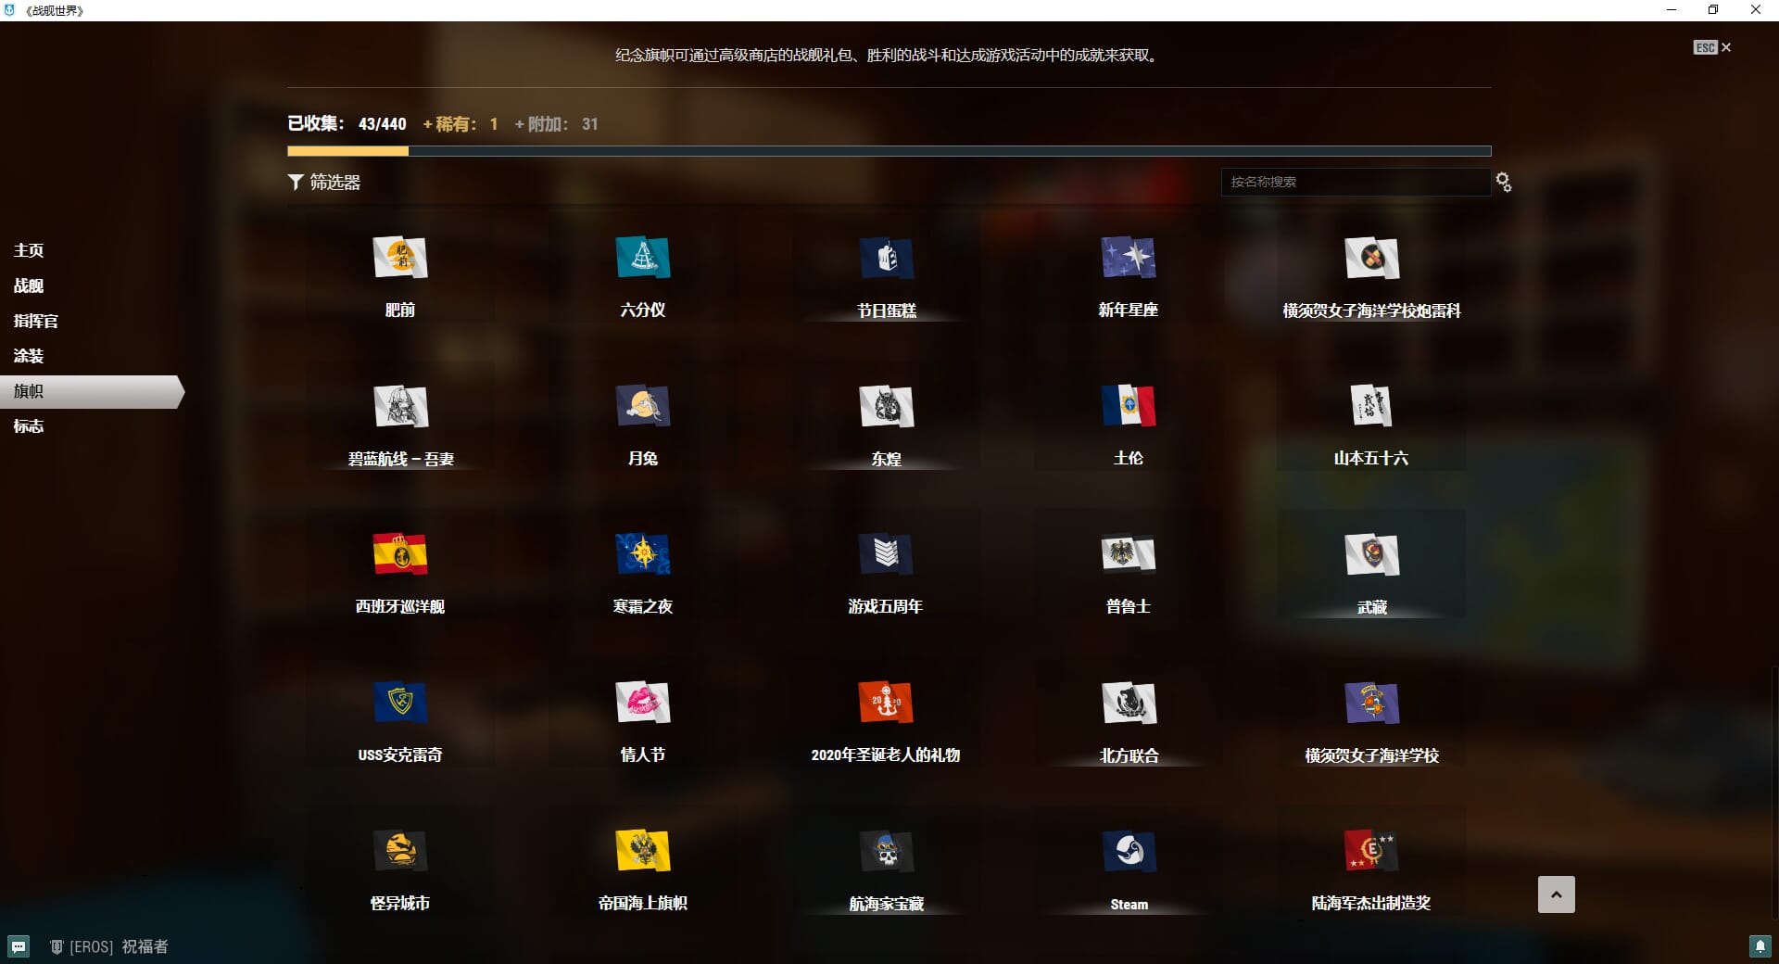Close the screen with ESC button

coord(1711,47)
